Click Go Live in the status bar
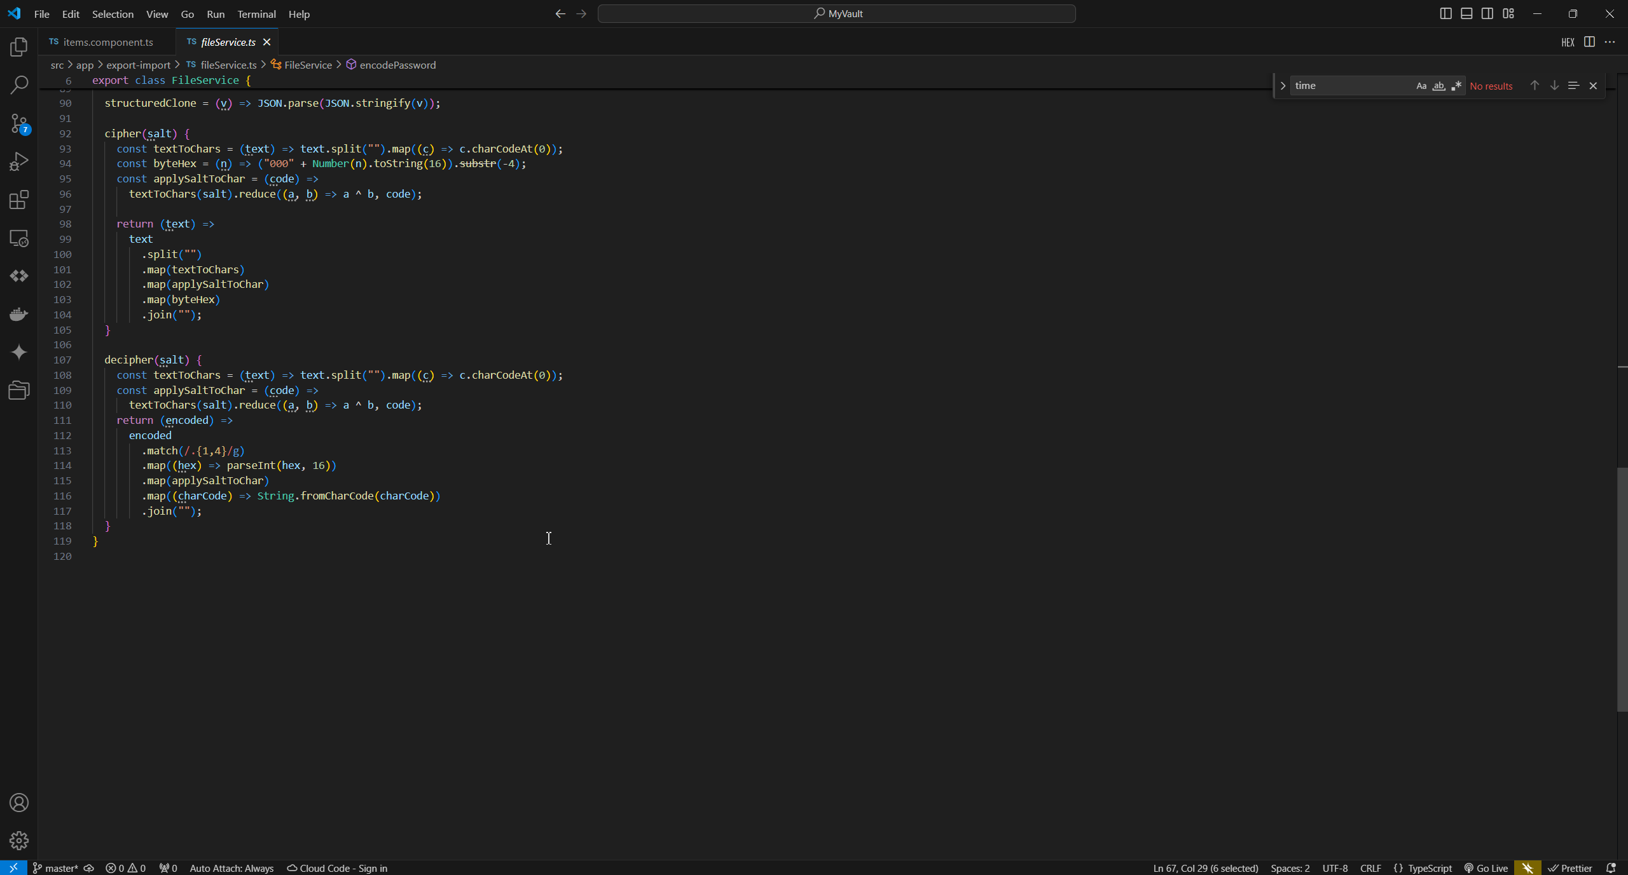The image size is (1628, 875). tap(1486, 868)
